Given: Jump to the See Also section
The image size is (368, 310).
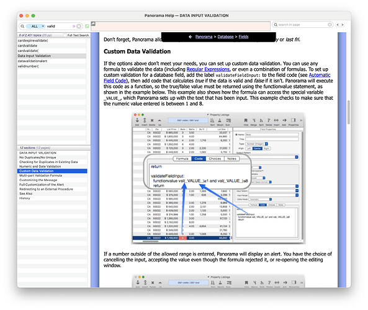Looking at the screenshot, I should coord(52,193).
